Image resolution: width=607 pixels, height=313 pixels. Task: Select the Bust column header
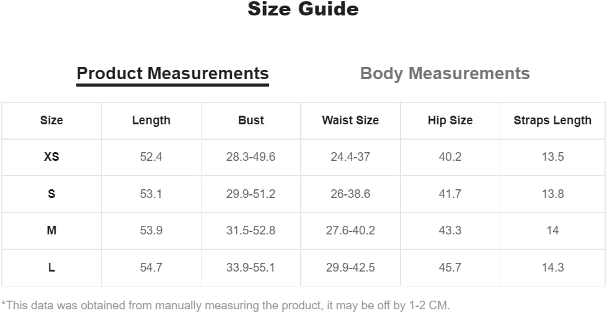(x=251, y=121)
